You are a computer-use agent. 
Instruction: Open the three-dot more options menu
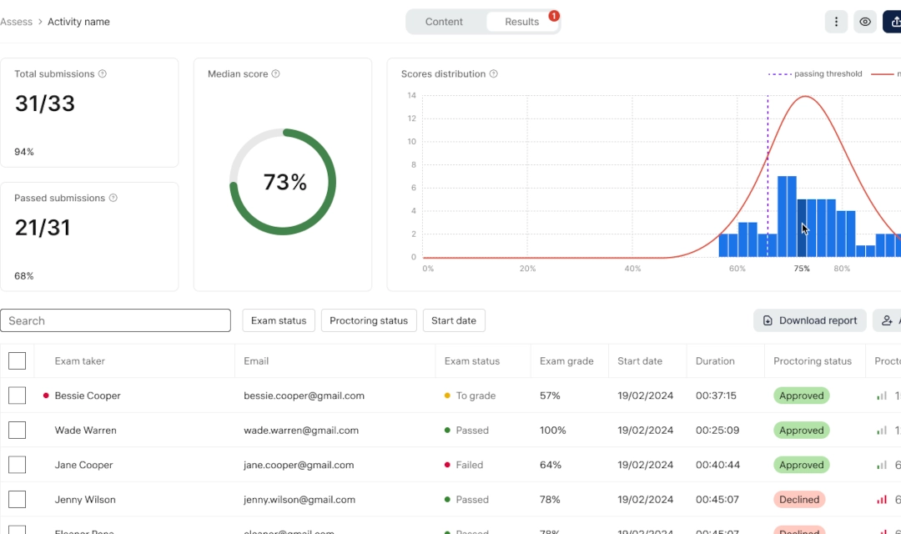click(836, 22)
